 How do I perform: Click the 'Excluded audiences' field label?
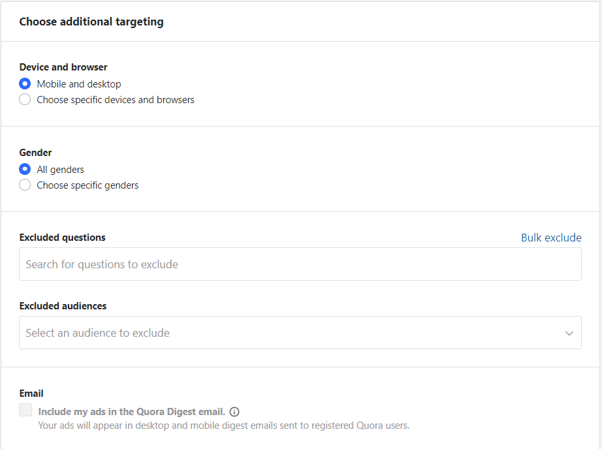pyautogui.click(x=63, y=306)
